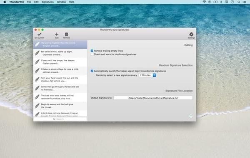Click the Remove trash icon
Image resolution: width=250 pixels, height=158 pixels.
[x=67, y=34]
